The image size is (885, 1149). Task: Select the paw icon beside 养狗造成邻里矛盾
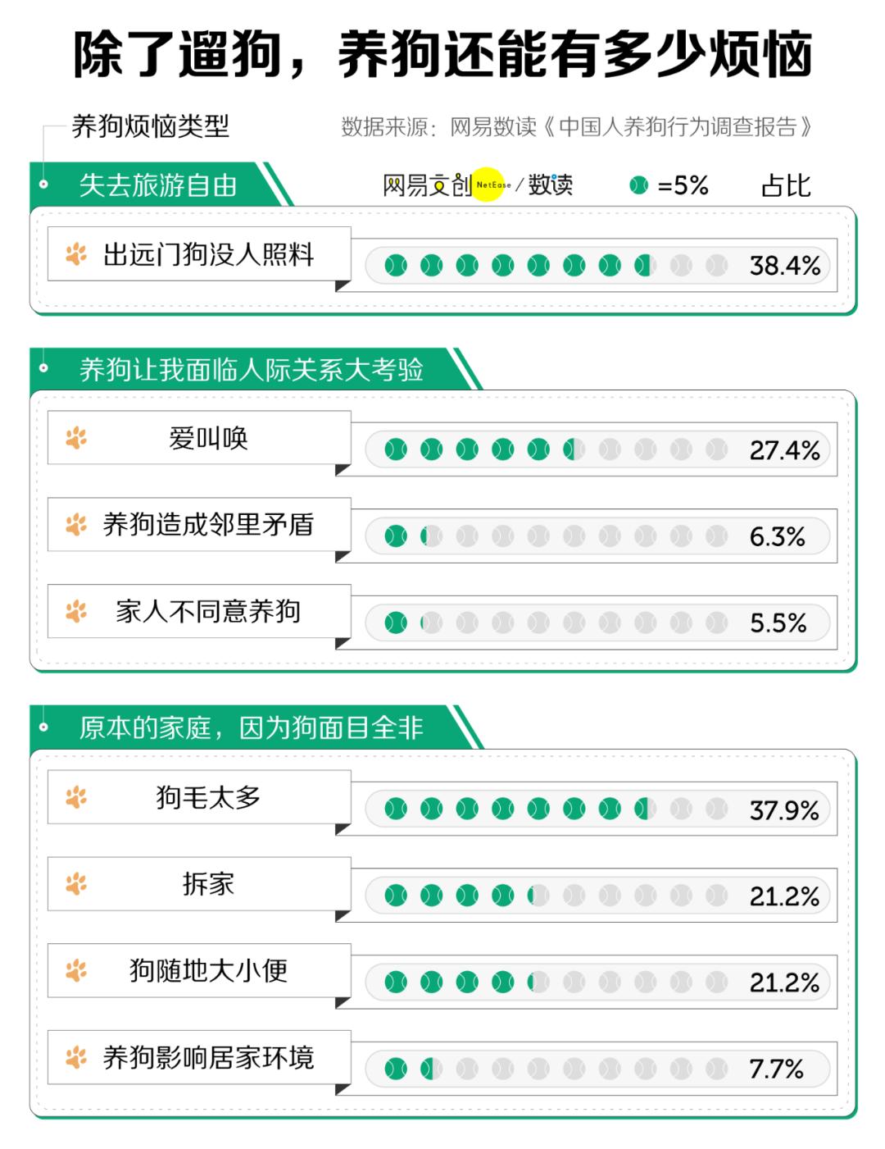76,524
